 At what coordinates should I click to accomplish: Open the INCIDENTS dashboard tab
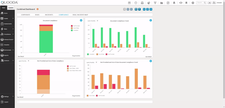pos(49,15)
